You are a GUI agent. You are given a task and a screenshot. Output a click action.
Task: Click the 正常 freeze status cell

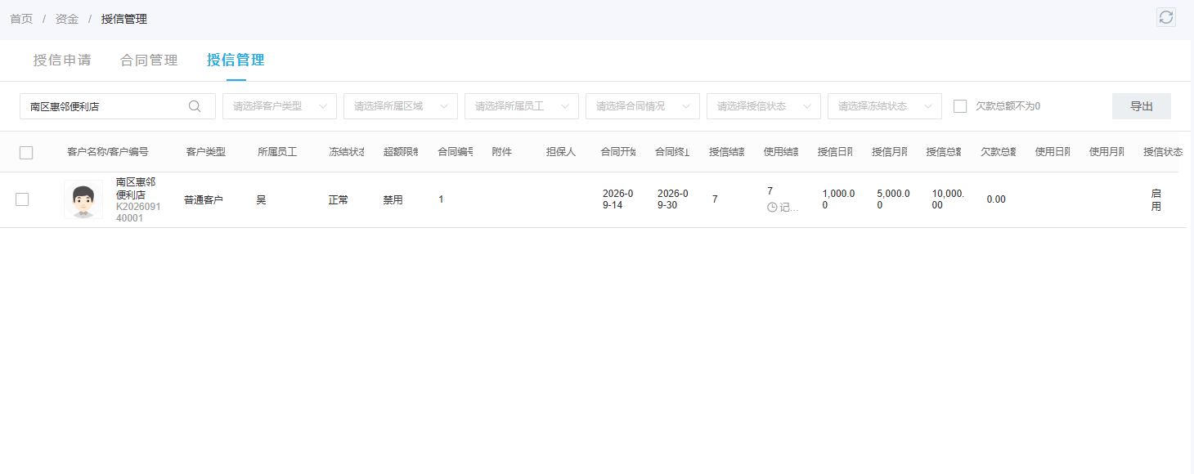(339, 199)
